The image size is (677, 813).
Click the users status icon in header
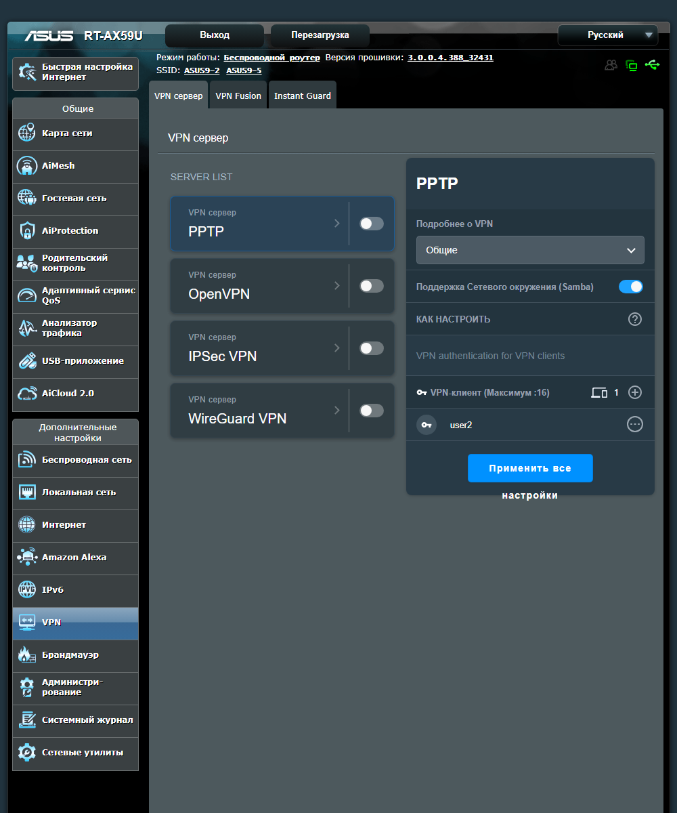611,65
